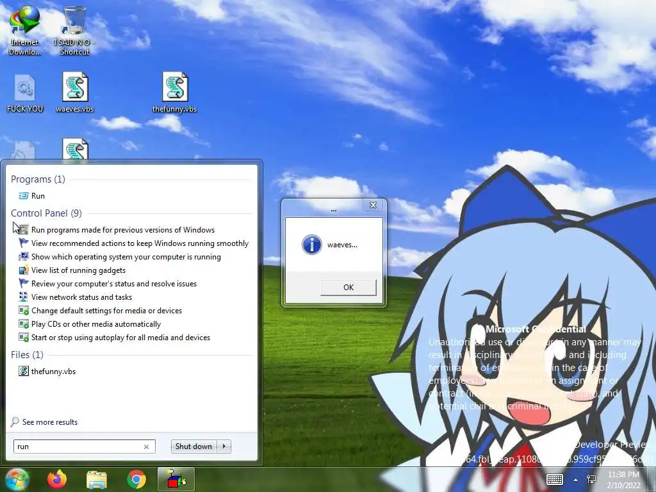Launch Google Chrome from the taskbar
Image resolution: width=656 pixels, height=492 pixels.
point(136,479)
